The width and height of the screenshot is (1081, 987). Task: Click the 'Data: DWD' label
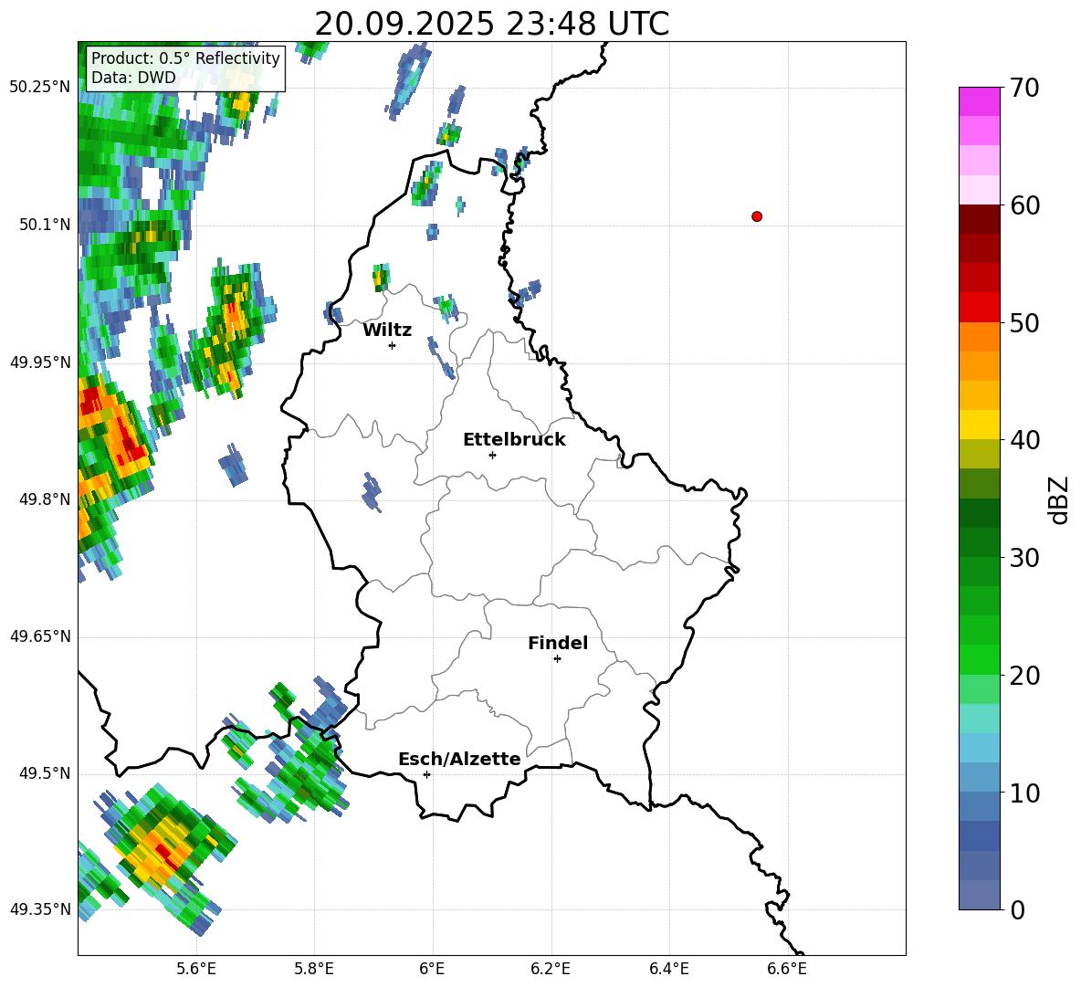click(133, 78)
